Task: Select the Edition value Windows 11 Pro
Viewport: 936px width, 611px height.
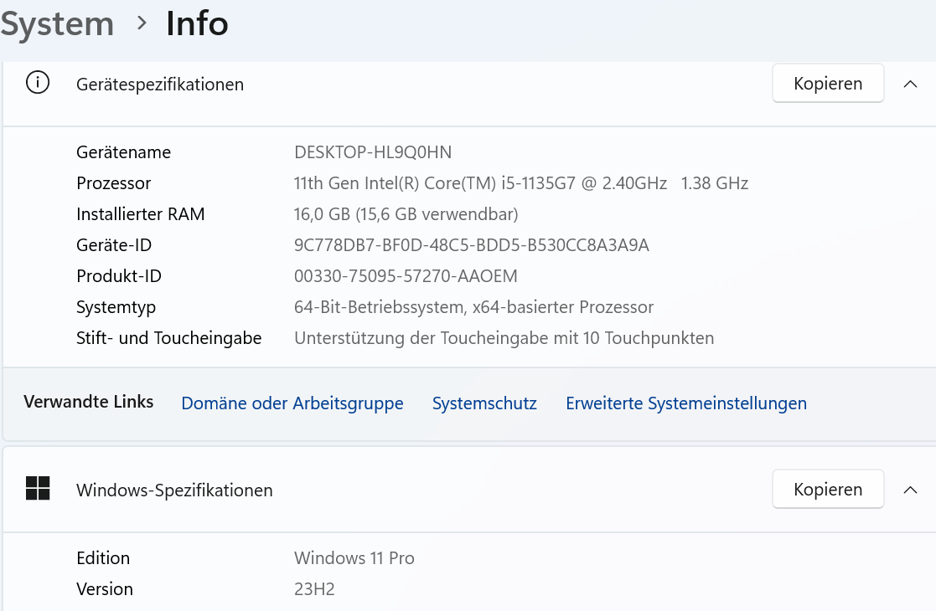Action: 354,558
